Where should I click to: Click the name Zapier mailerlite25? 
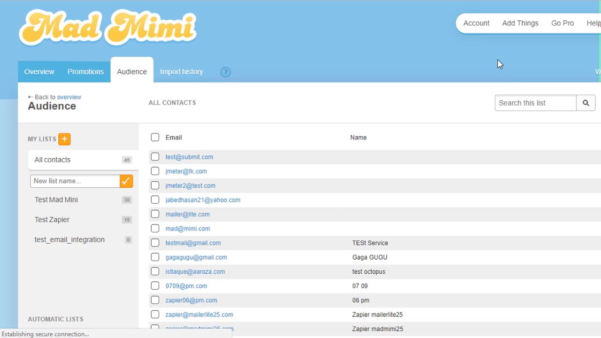tap(378, 315)
